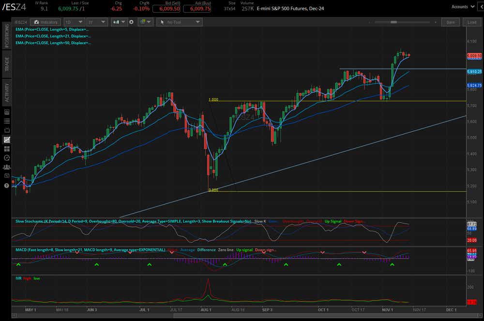Click the Save chart button
This screenshot has width=484, height=321.
[450, 22]
